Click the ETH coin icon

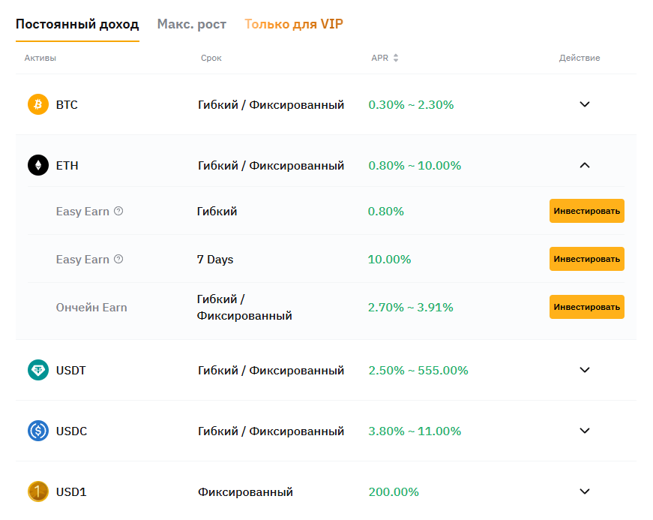(x=38, y=165)
